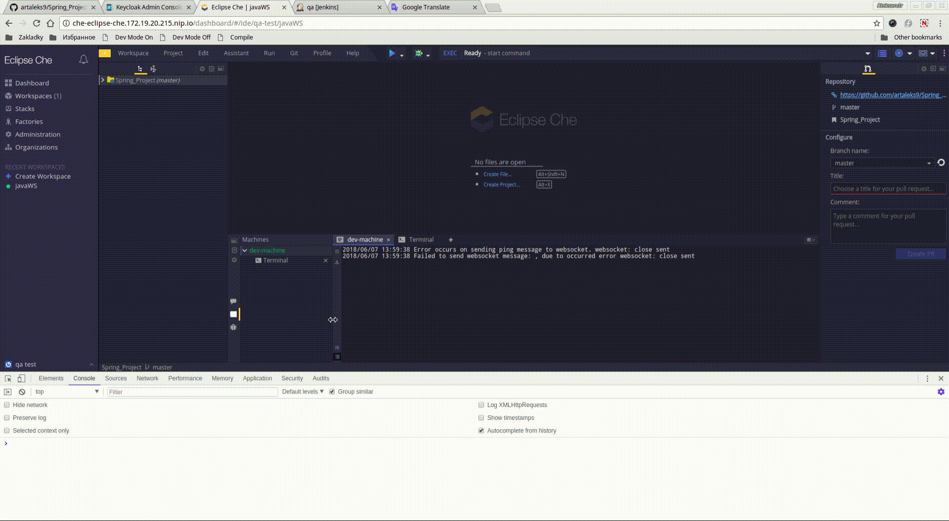The width and height of the screenshot is (949, 521).
Task: Open the top context dropdown in console
Action: point(67,392)
